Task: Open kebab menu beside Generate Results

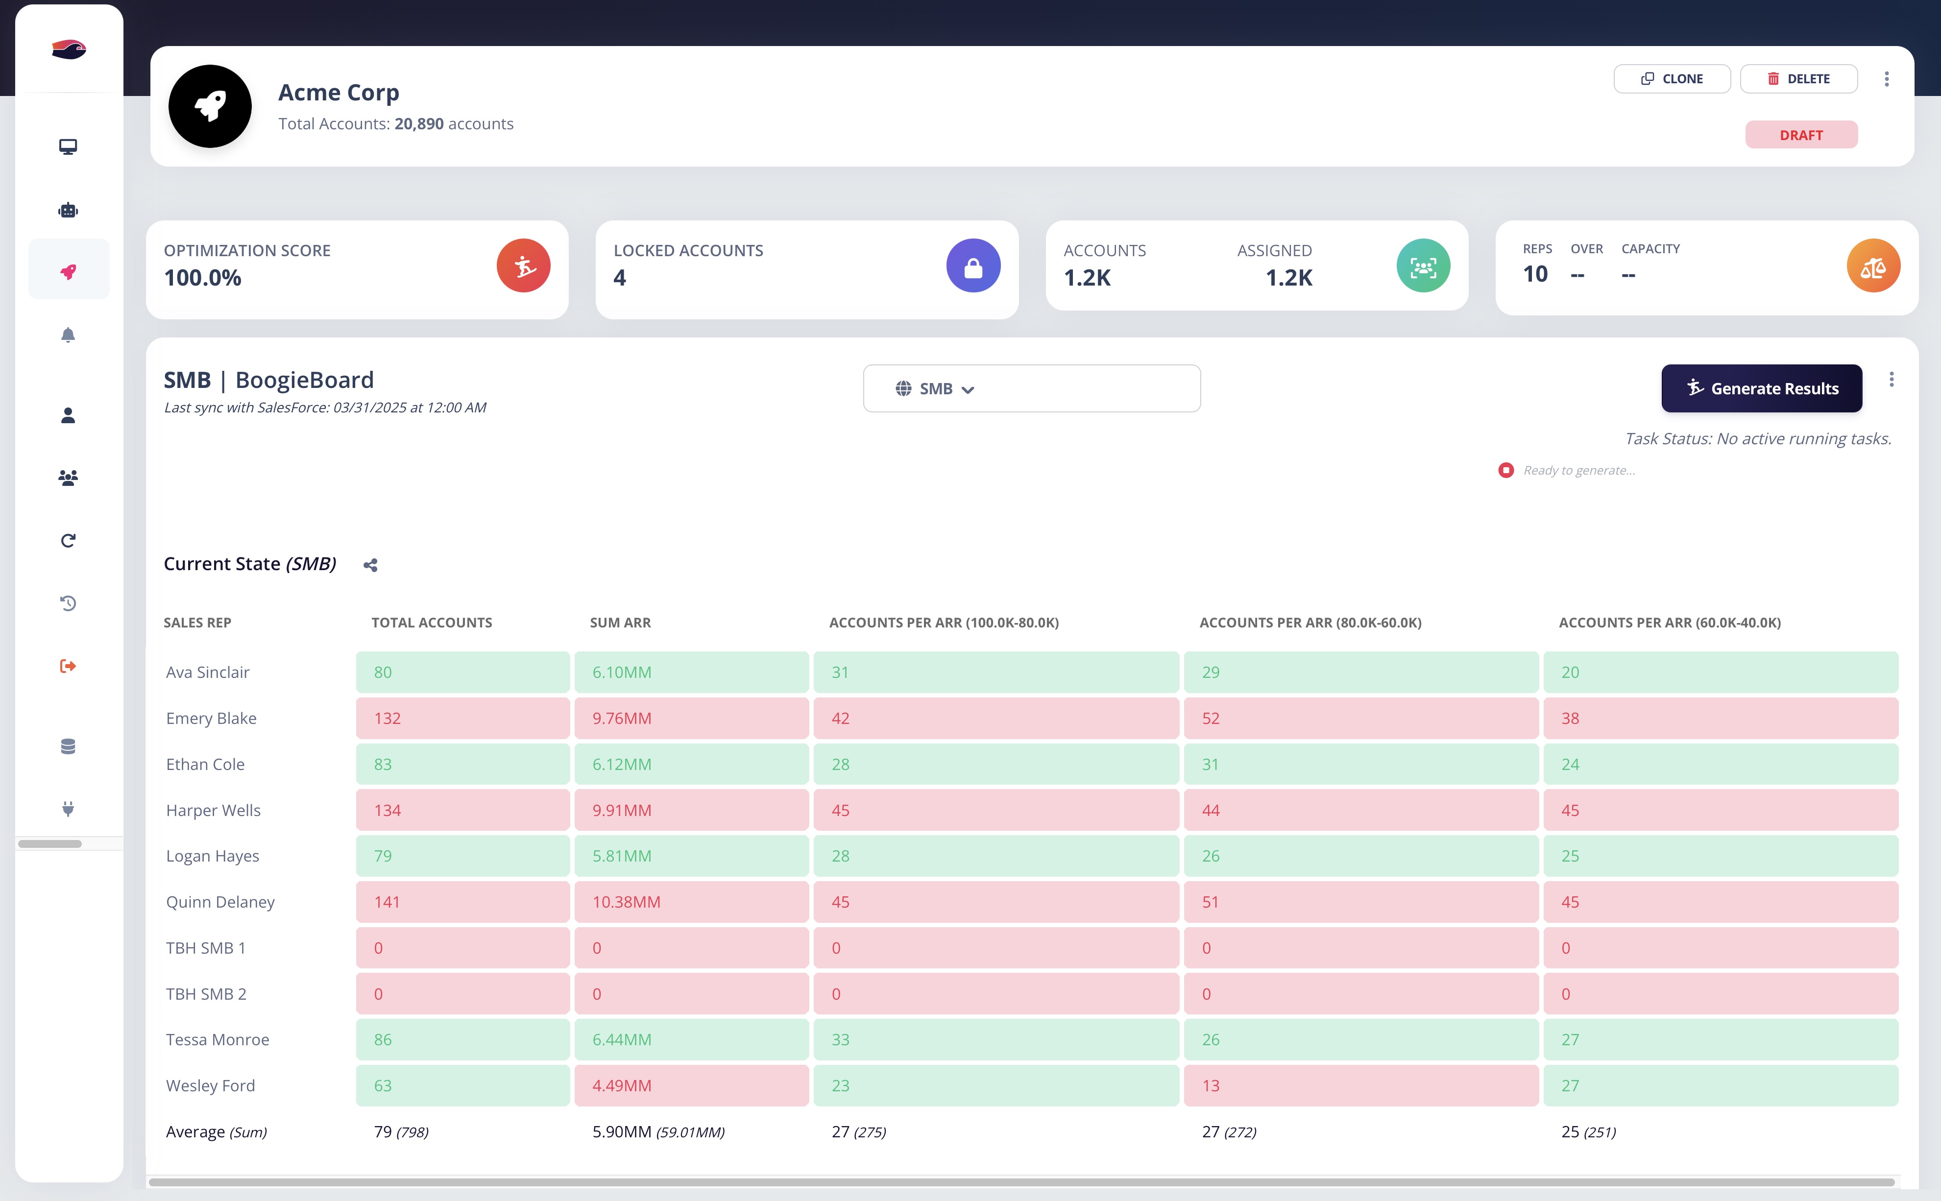Action: (1891, 380)
